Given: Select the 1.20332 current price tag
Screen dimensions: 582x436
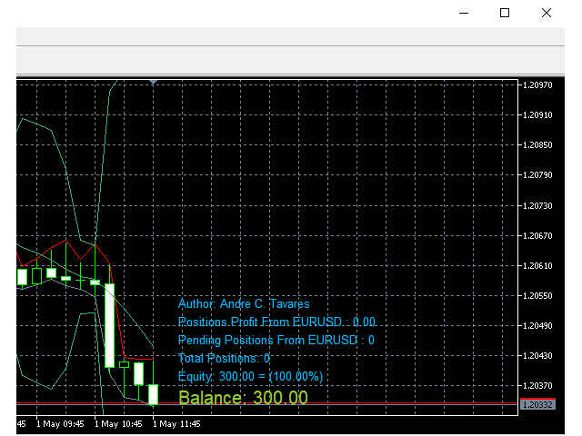Looking at the screenshot, I should pos(537,404).
